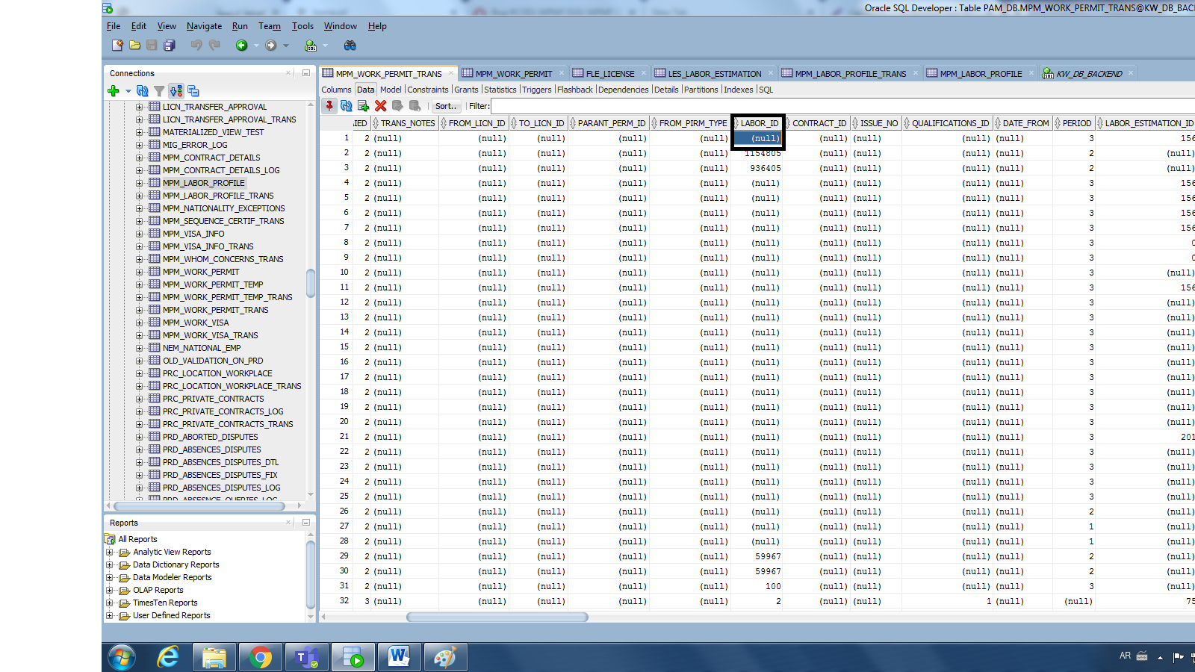Expand NEM_NATIONAL_EMP tree node
The image size is (1195, 672).
pyautogui.click(x=139, y=348)
